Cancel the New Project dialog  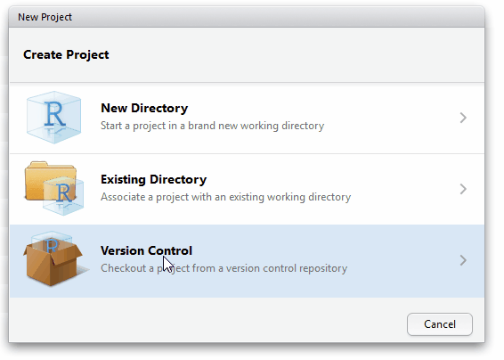point(440,324)
